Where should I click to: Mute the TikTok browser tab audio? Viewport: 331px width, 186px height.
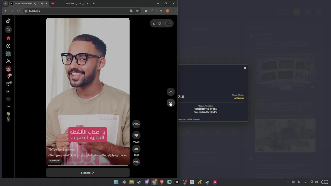[x=42, y=4]
